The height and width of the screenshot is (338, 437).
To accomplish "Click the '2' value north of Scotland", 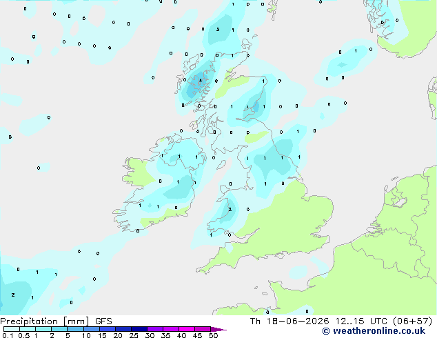I will 218,29.
